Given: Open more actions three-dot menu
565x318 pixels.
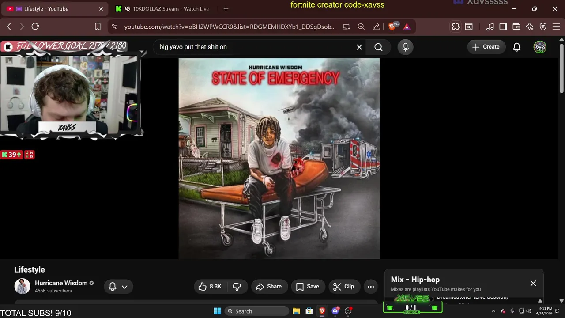Looking at the screenshot, I should (x=371, y=287).
